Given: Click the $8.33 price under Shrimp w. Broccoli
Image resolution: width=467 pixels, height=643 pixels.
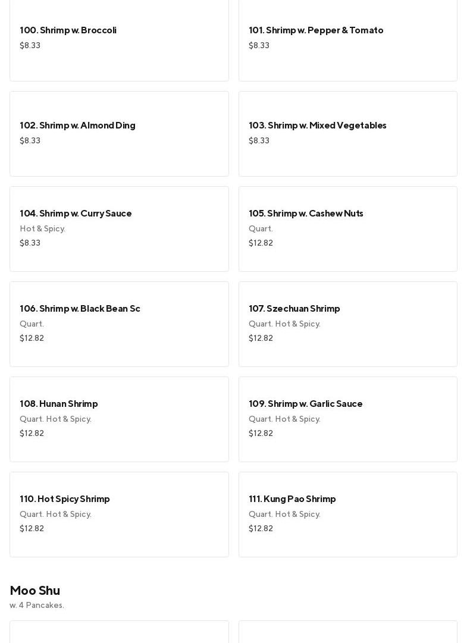Looking at the screenshot, I should (x=30, y=46).
